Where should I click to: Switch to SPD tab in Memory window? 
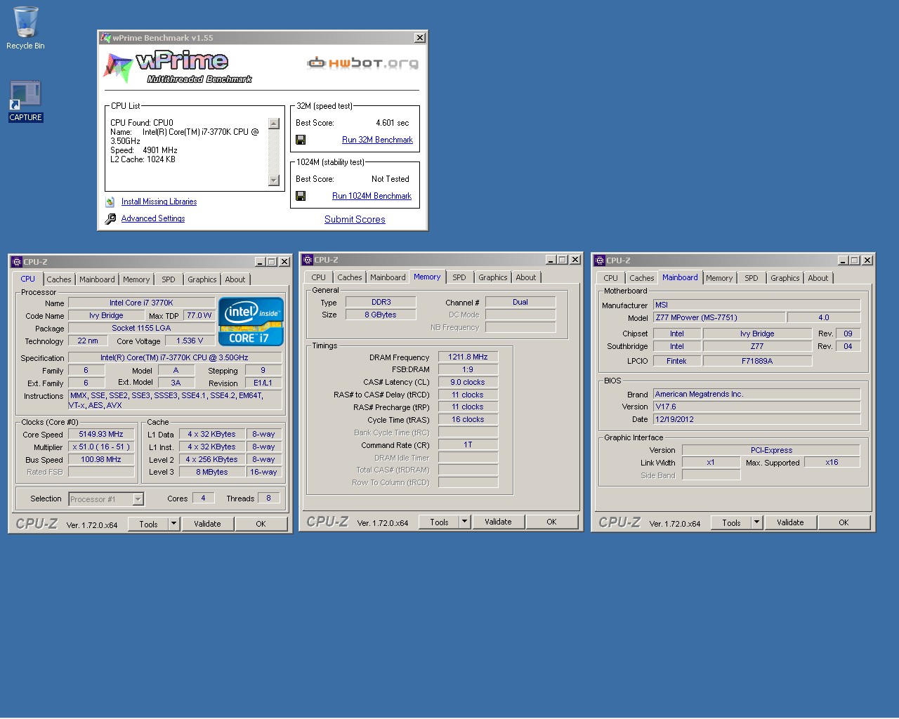click(459, 277)
